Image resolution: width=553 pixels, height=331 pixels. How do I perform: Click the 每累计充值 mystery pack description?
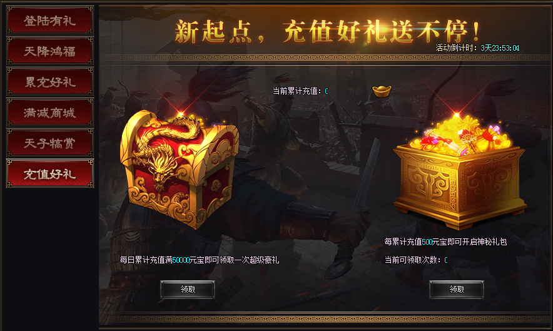pos(445,242)
